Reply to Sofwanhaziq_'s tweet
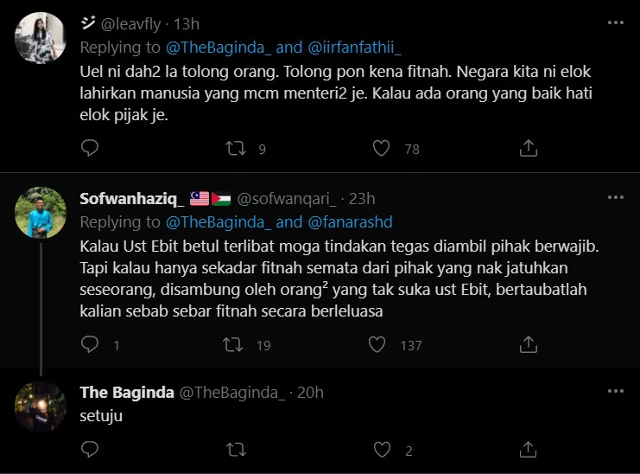The image size is (640, 474). point(91,345)
